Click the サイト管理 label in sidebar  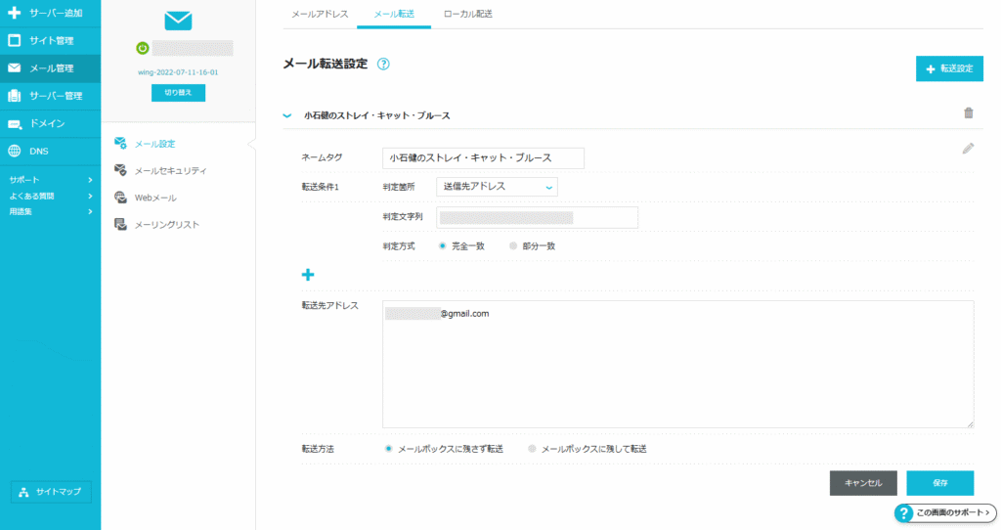51,40
